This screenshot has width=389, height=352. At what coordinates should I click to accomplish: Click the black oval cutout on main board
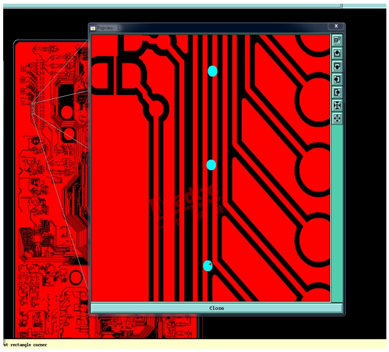pos(77,277)
